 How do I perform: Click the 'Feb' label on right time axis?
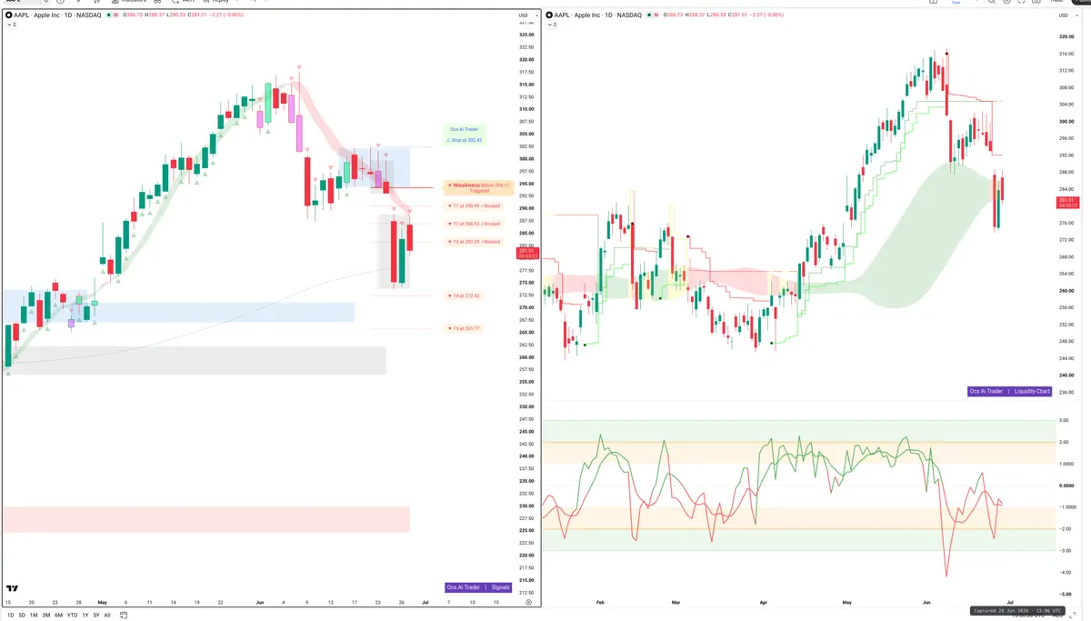coord(600,602)
